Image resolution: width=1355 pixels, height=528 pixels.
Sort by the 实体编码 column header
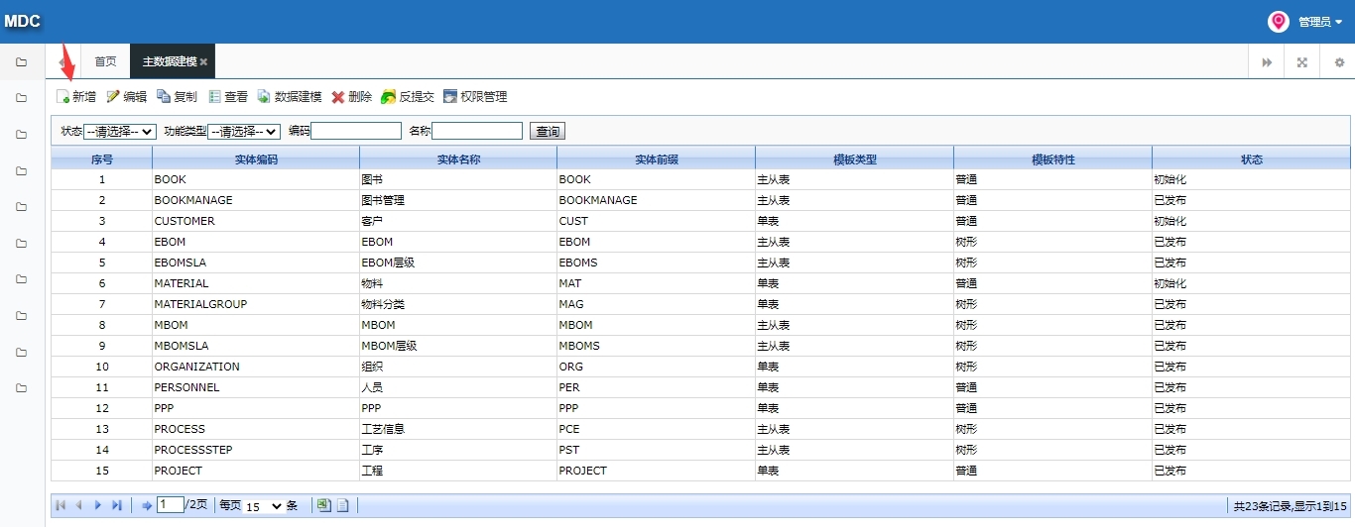tap(256, 159)
